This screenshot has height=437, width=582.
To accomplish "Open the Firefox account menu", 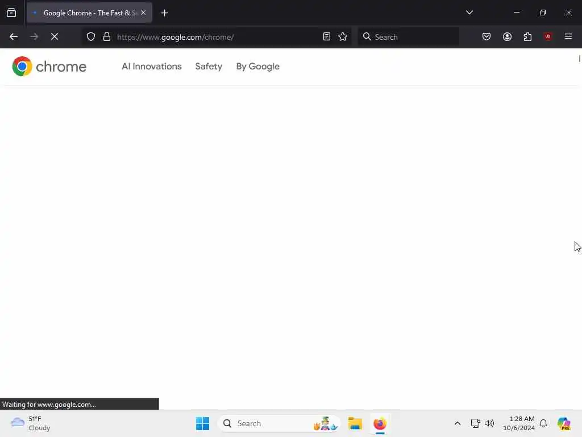I will 507,37.
